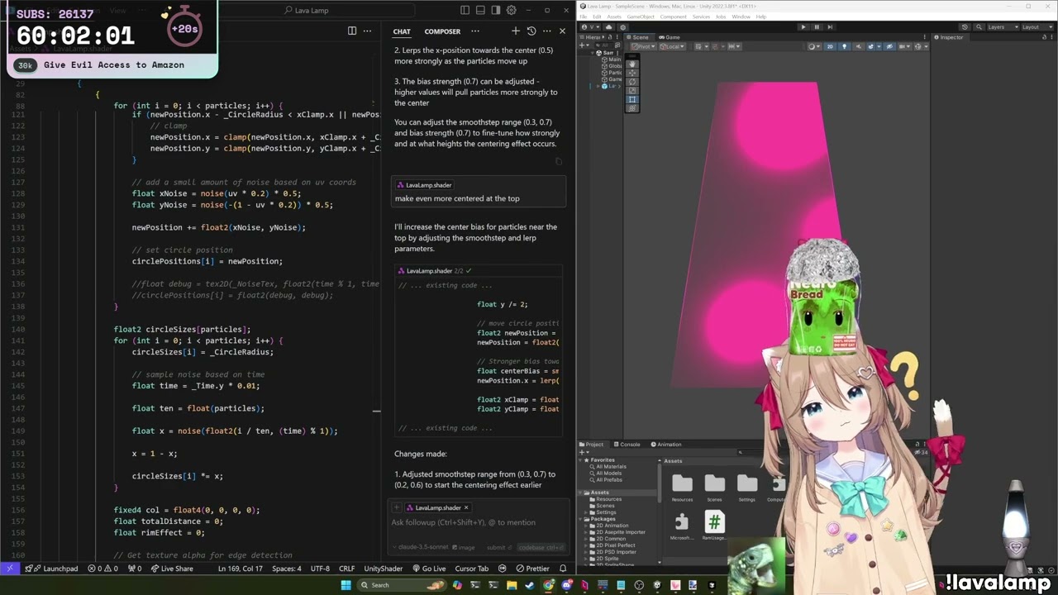The image size is (1058, 595).
Task: Toggle Cursor AI side pane layout icon
Action: point(496,10)
